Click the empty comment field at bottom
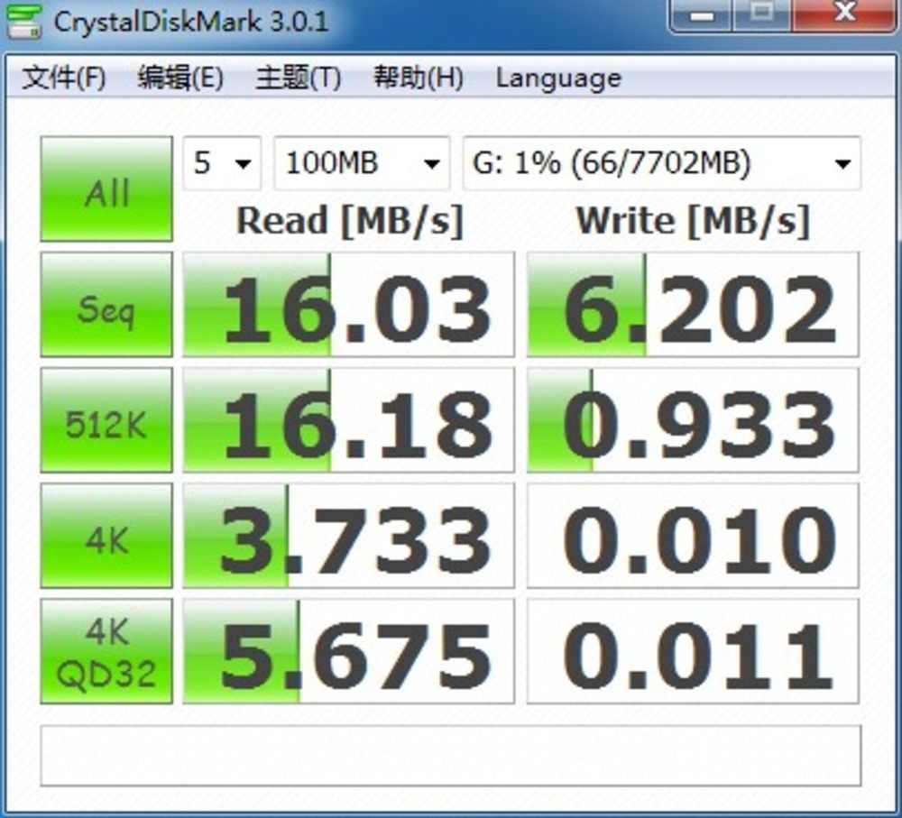902x818 pixels. [451, 755]
